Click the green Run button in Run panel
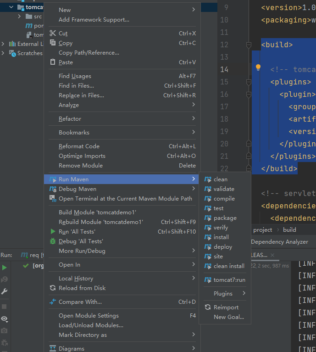The image size is (316, 352). coord(5,268)
